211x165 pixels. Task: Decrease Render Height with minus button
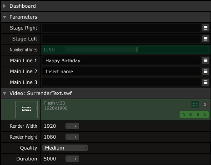click(69, 137)
